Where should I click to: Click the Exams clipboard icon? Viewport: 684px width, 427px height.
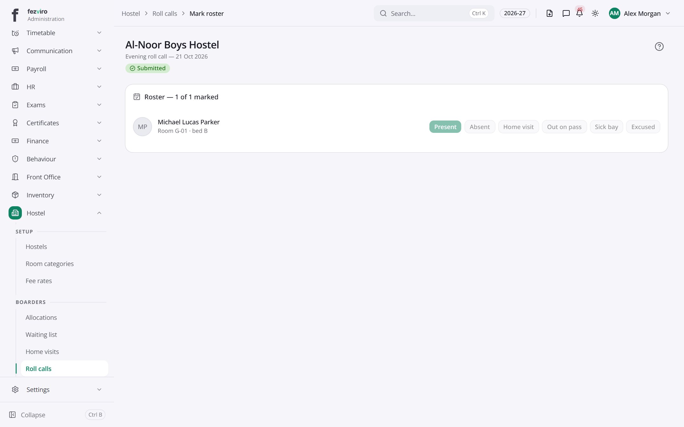(x=15, y=105)
